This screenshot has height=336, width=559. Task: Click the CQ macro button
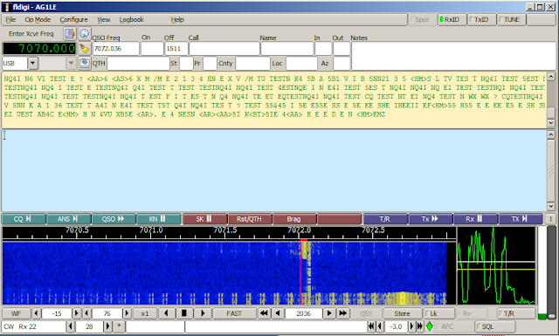pyautogui.click(x=24, y=219)
